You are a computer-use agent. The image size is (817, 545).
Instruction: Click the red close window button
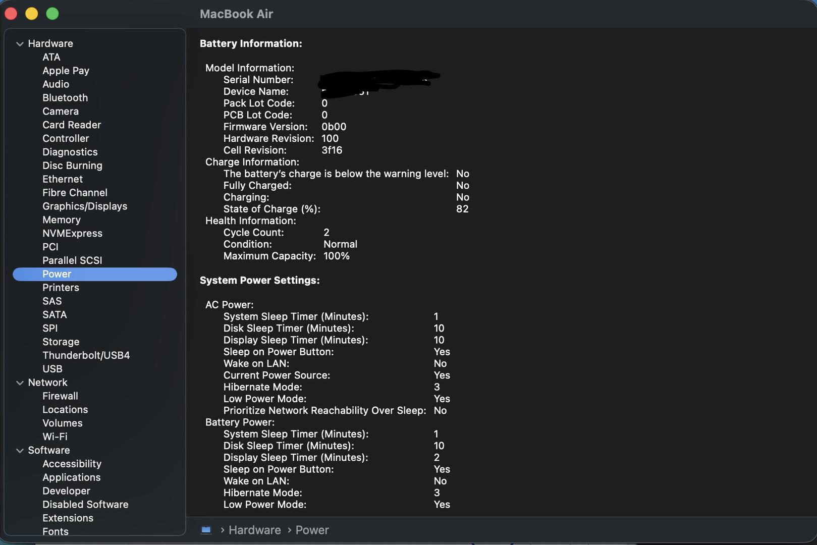11,14
